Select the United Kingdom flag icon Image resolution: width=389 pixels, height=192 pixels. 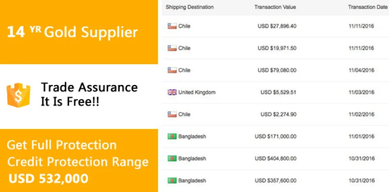coord(172,92)
